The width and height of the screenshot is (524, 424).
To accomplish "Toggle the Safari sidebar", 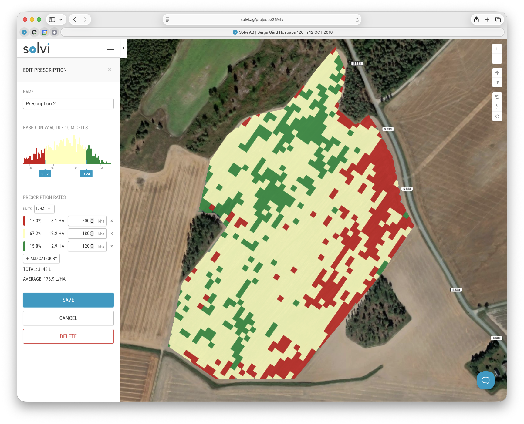I will (x=52, y=19).
